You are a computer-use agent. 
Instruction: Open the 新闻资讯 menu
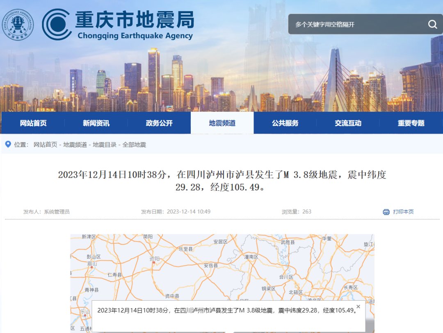(x=95, y=122)
